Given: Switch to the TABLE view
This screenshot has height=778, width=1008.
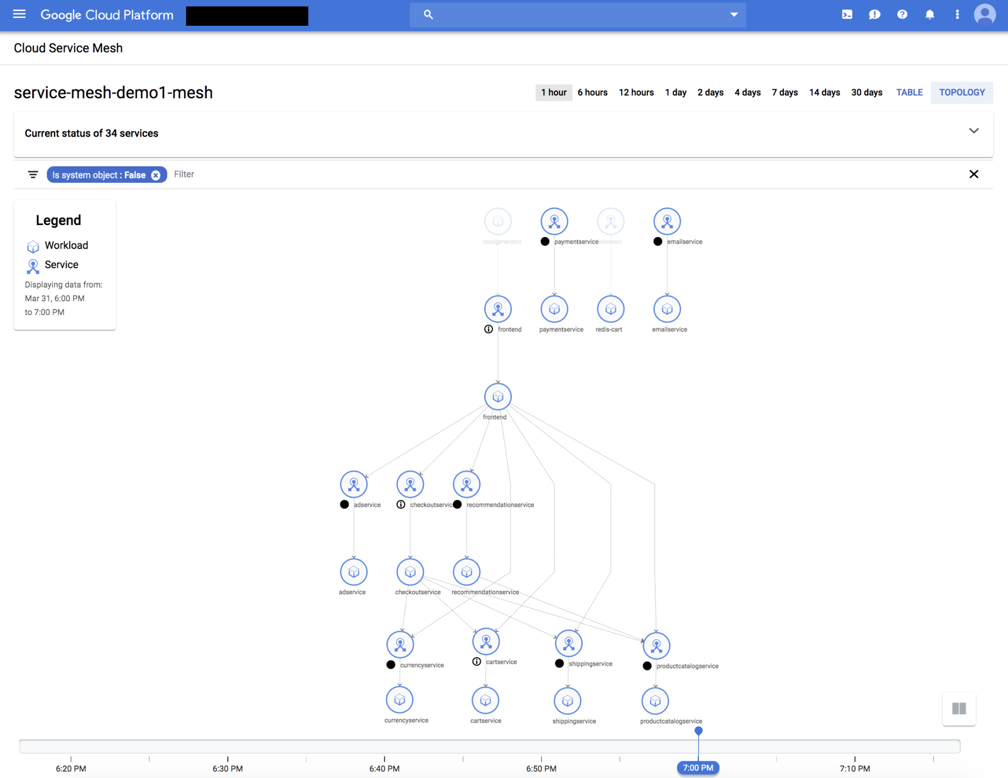Looking at the screenshot, I should pyautogui.click(x=909, y=92).
